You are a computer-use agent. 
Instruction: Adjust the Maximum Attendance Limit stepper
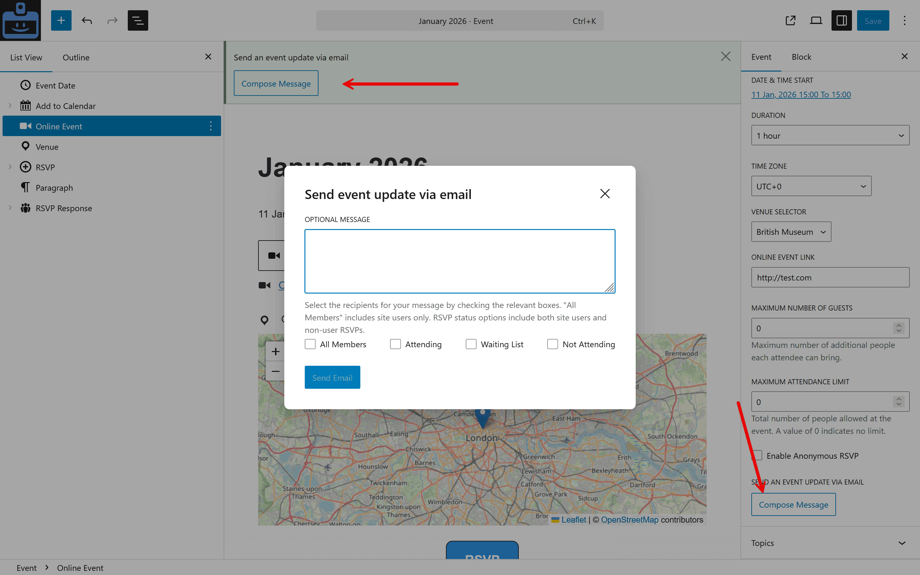click(x=899, y=402)
